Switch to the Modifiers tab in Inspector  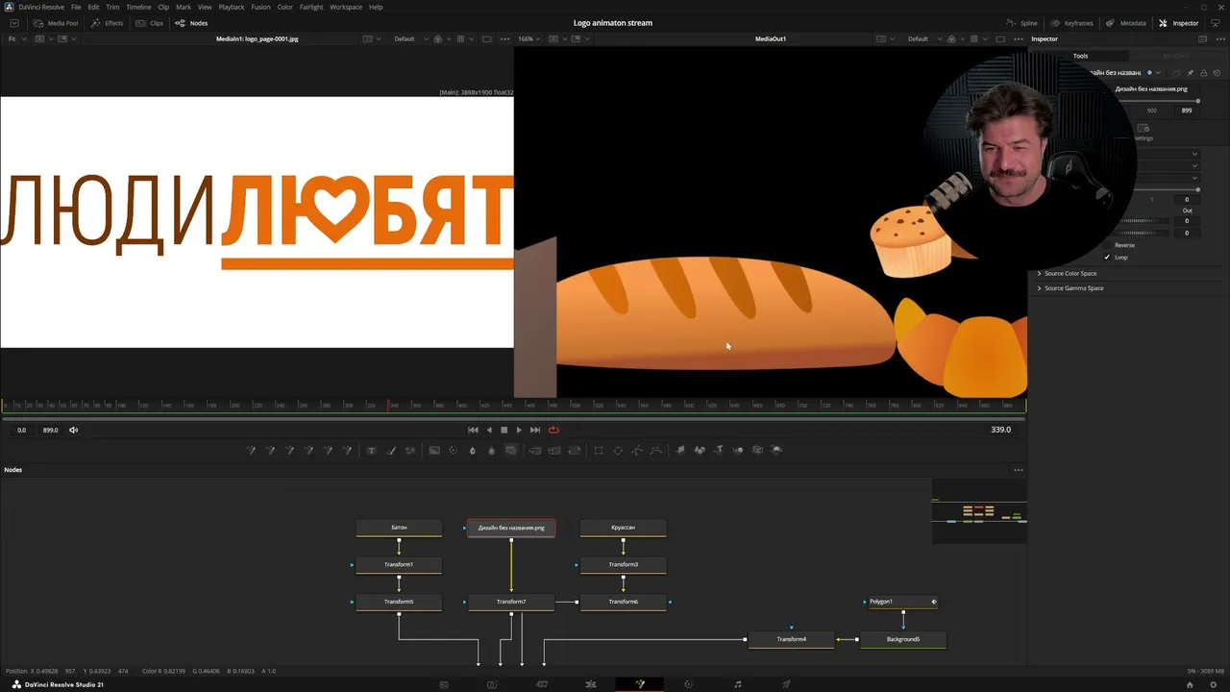1176,56
